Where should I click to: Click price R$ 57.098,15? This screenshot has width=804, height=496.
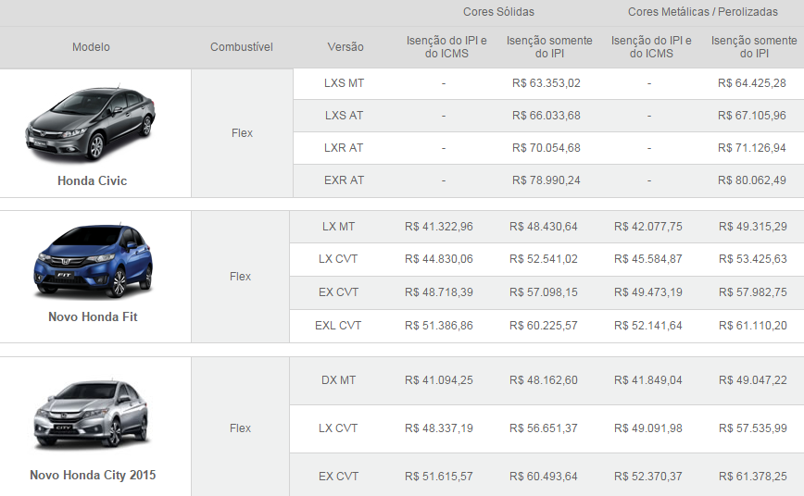544,292
